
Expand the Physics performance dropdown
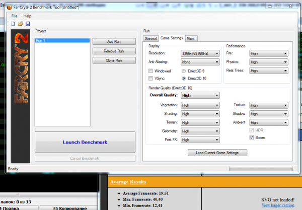(x=269, y=62)
